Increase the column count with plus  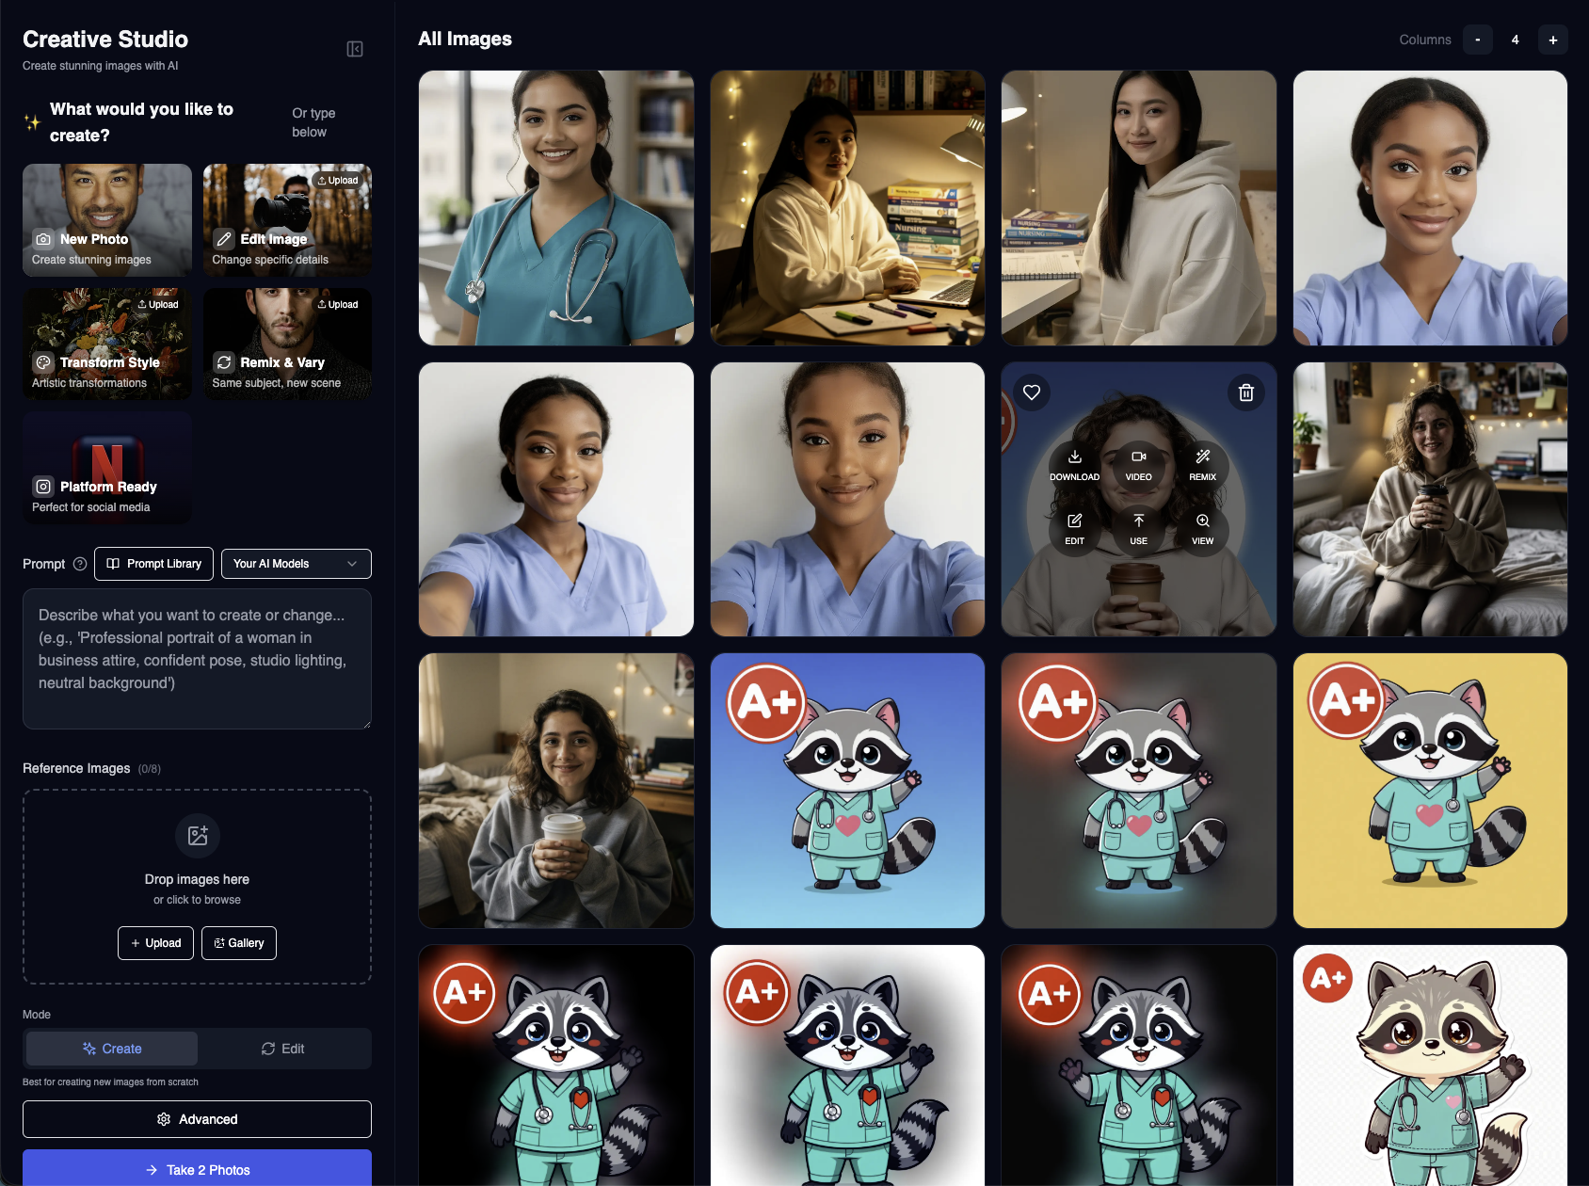click(x=1552, y=40)
